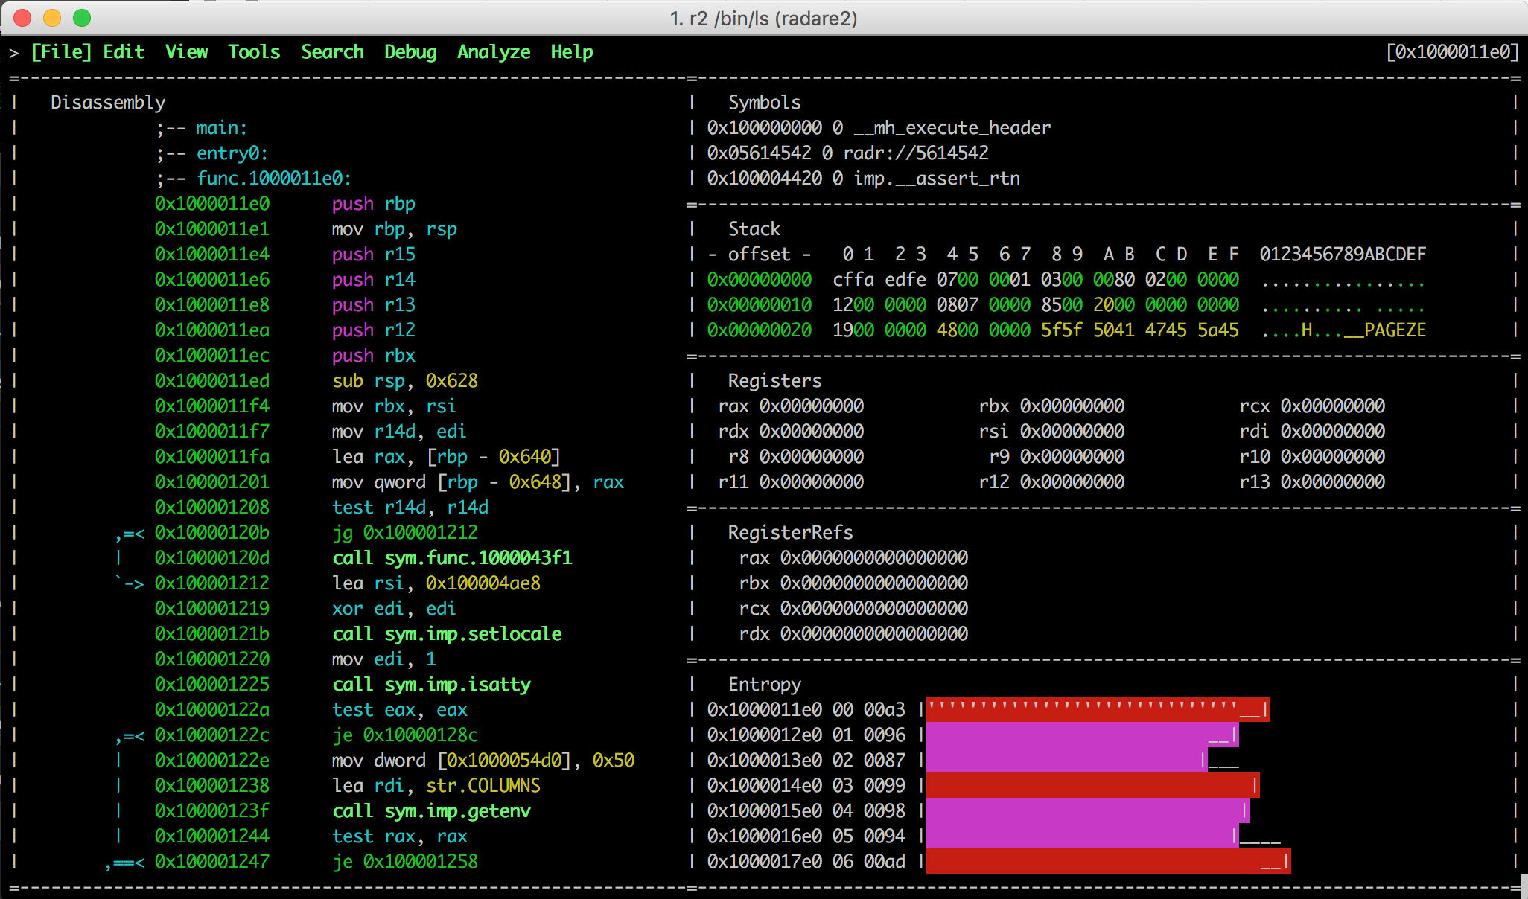
Task: Open the Search menu
Action: [x=332, y=52]
